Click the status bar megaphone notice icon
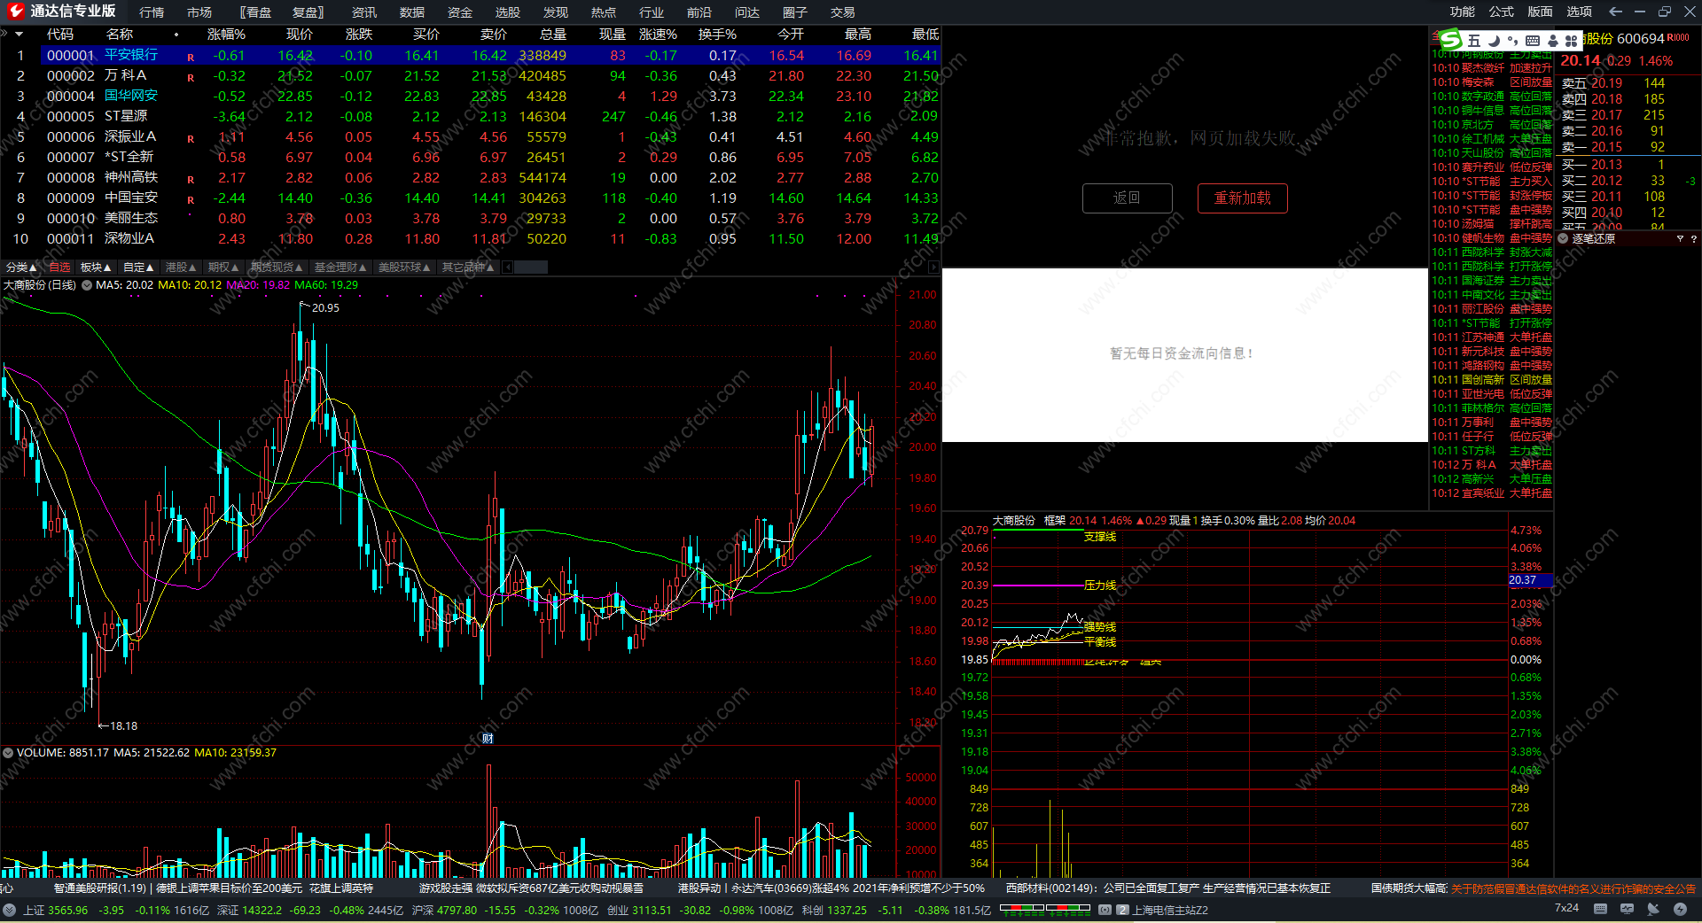This screenshot has height=923, width=1702. (x=1653, y=909)
